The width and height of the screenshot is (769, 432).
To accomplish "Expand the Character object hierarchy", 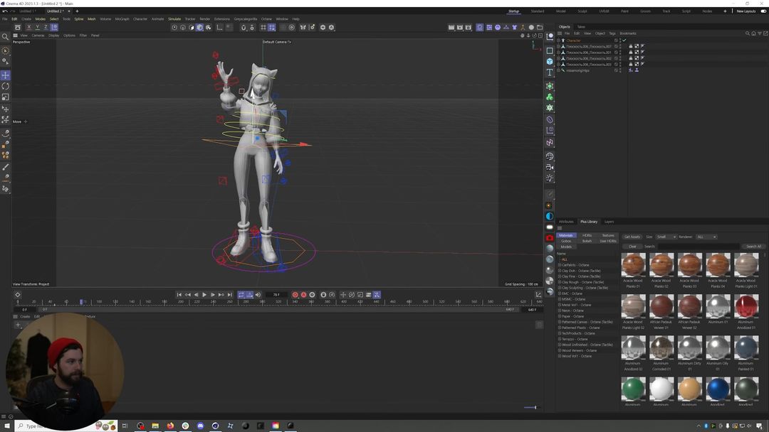I will point(558,40).
